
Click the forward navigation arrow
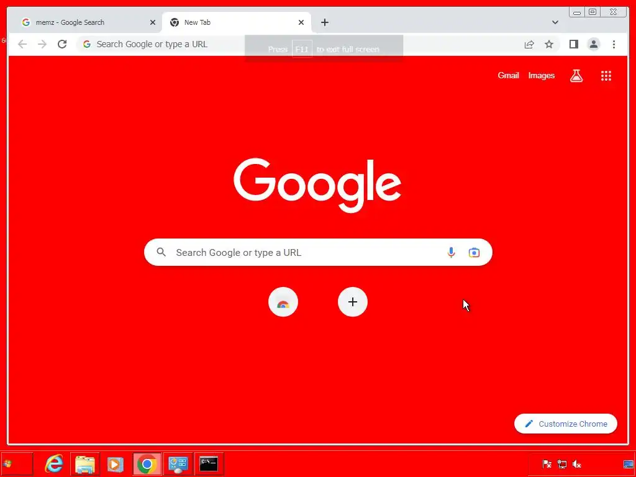point(42,44)
